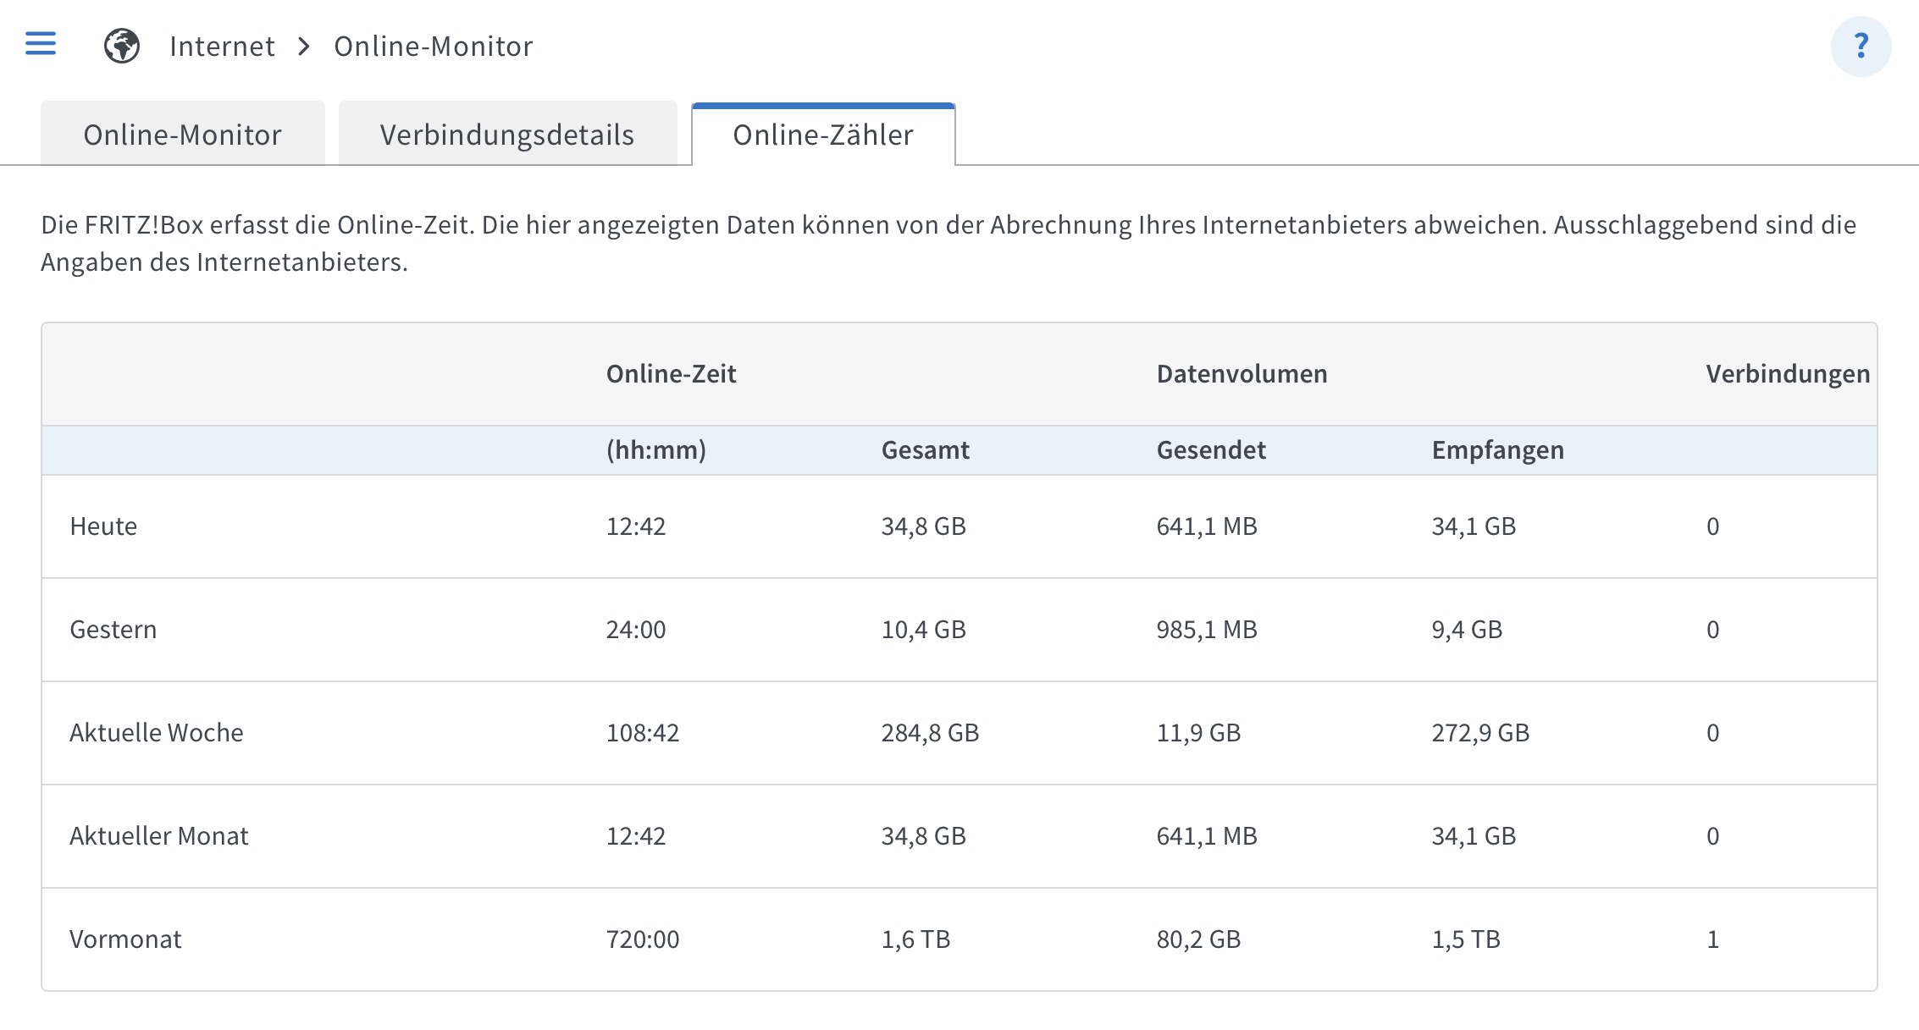Image resolution: width=1919 pixels, height=1030 pixels.
Task: Select the Heute row label
Action: point(103,526)
